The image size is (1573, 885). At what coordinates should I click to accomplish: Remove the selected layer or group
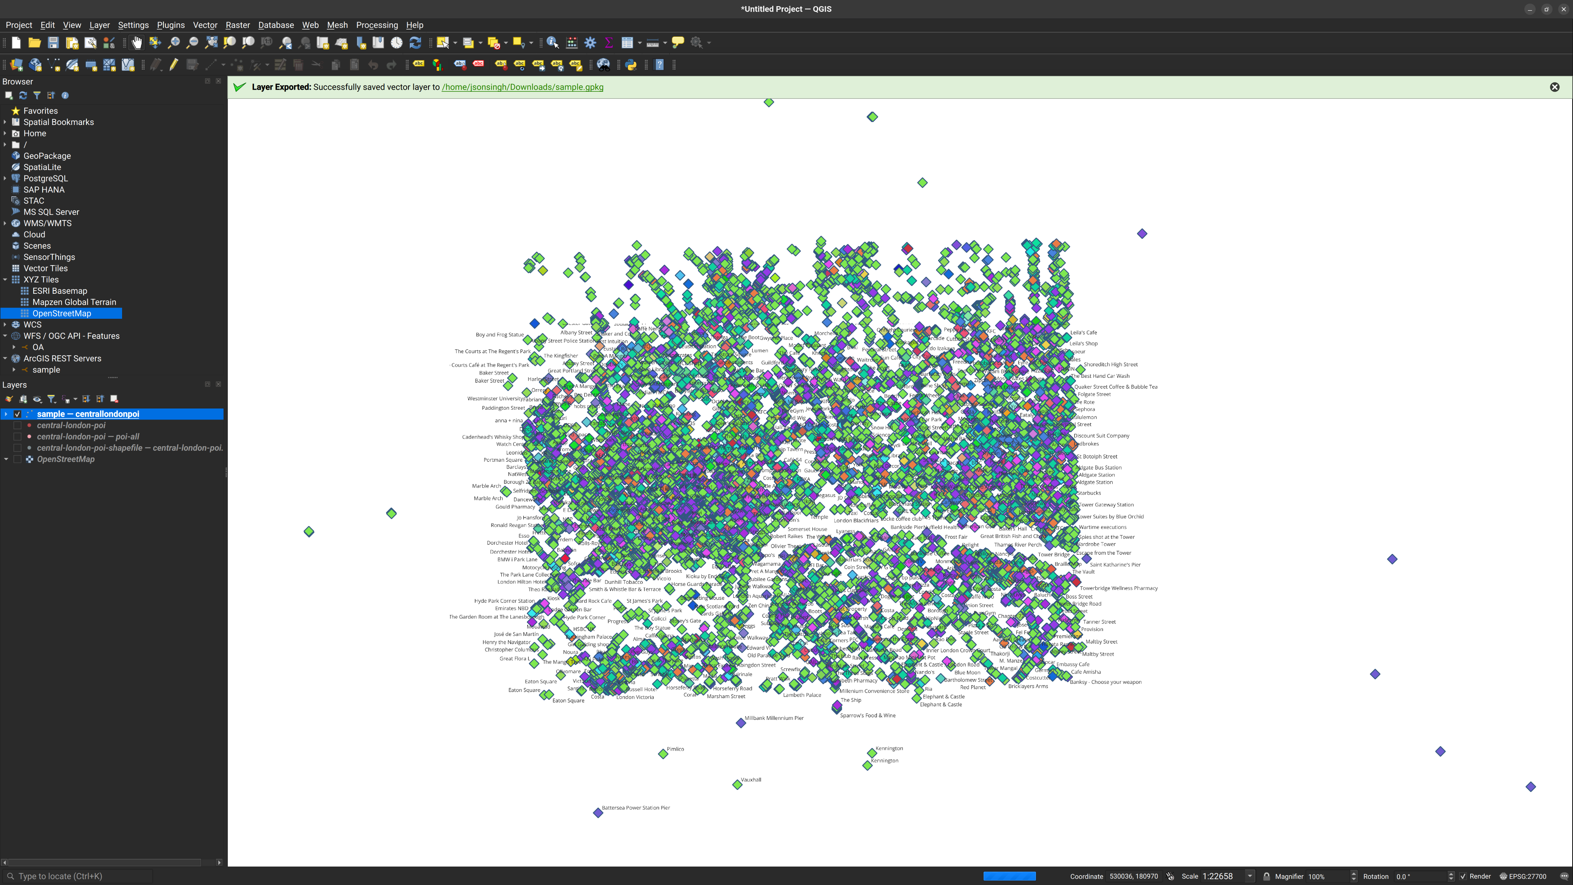[114, 399]
